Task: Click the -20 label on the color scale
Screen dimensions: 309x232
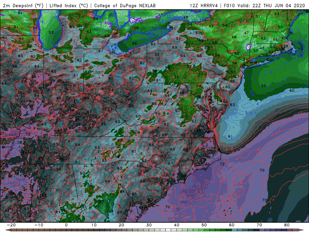Action: pos(11,225)
